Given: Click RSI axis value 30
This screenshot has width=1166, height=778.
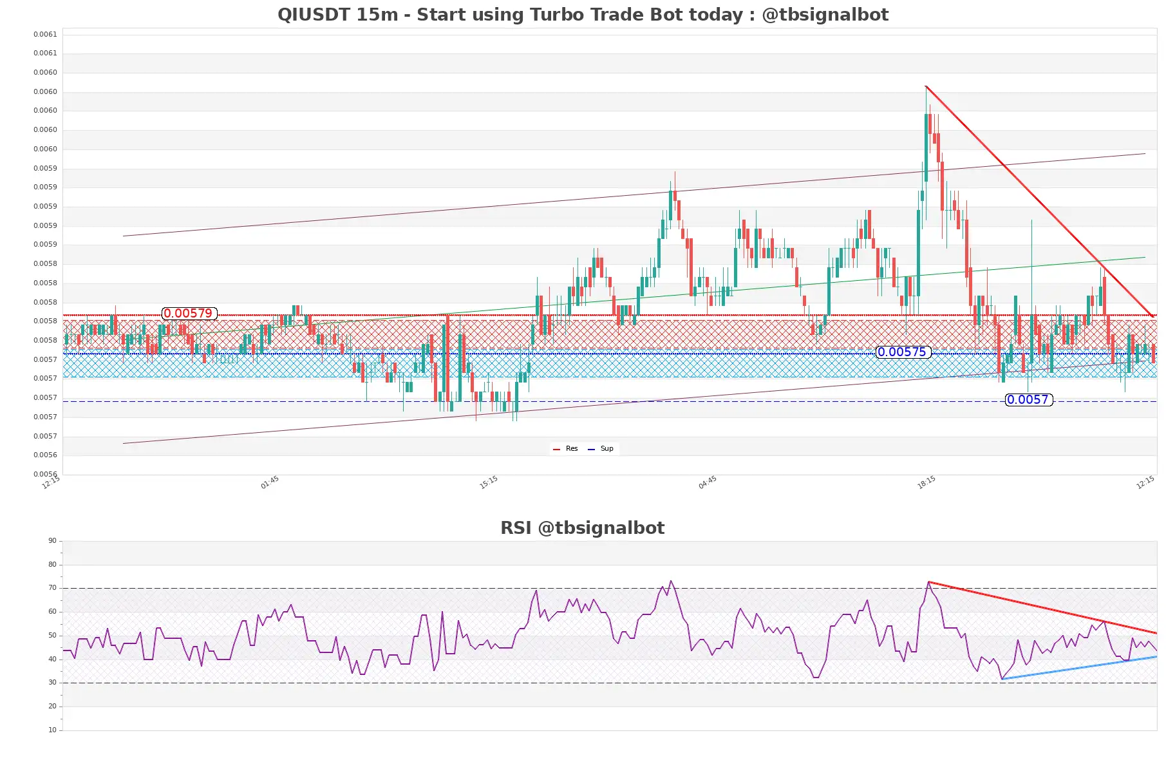Looking at the screenshot, I should tap(52, 683).
